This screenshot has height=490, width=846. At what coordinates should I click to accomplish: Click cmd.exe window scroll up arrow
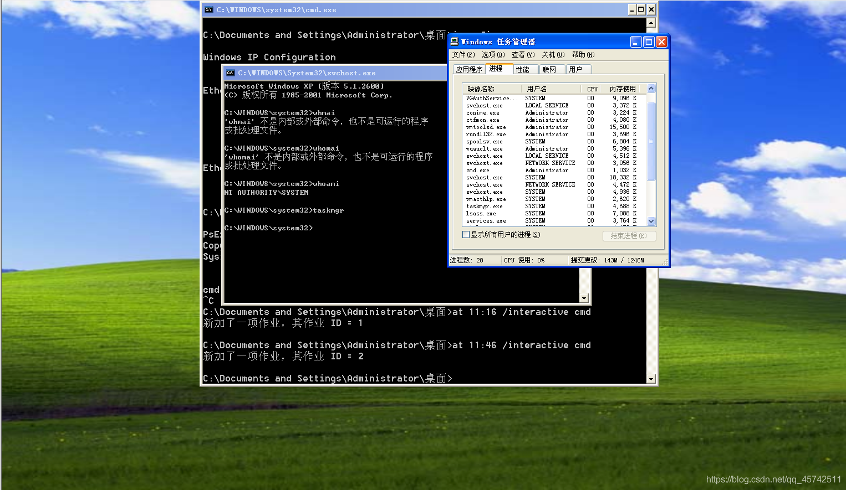click(x=651, y=23)
